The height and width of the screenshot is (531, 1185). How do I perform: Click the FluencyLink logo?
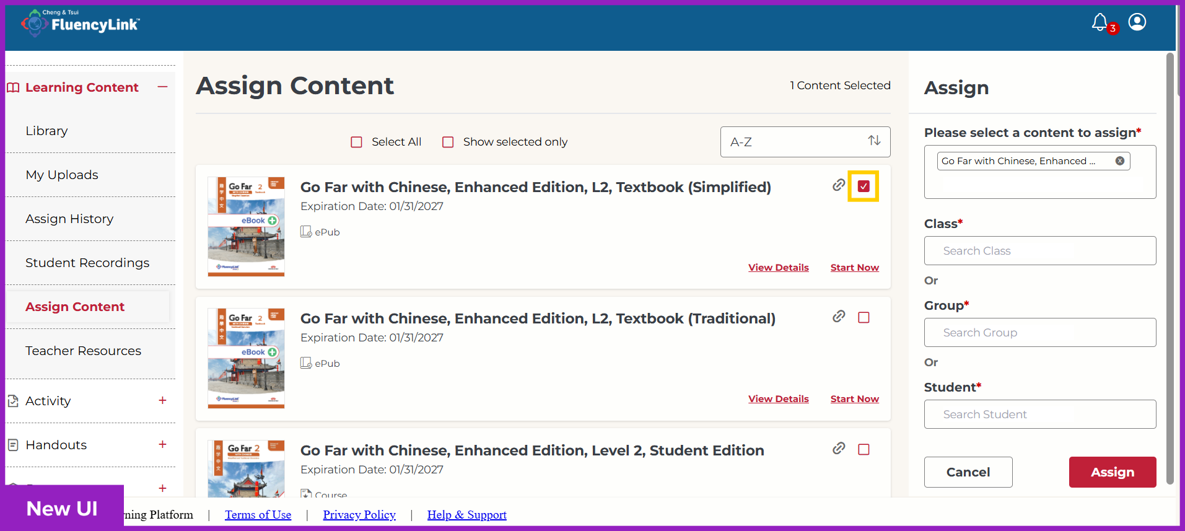click(81, 23)
